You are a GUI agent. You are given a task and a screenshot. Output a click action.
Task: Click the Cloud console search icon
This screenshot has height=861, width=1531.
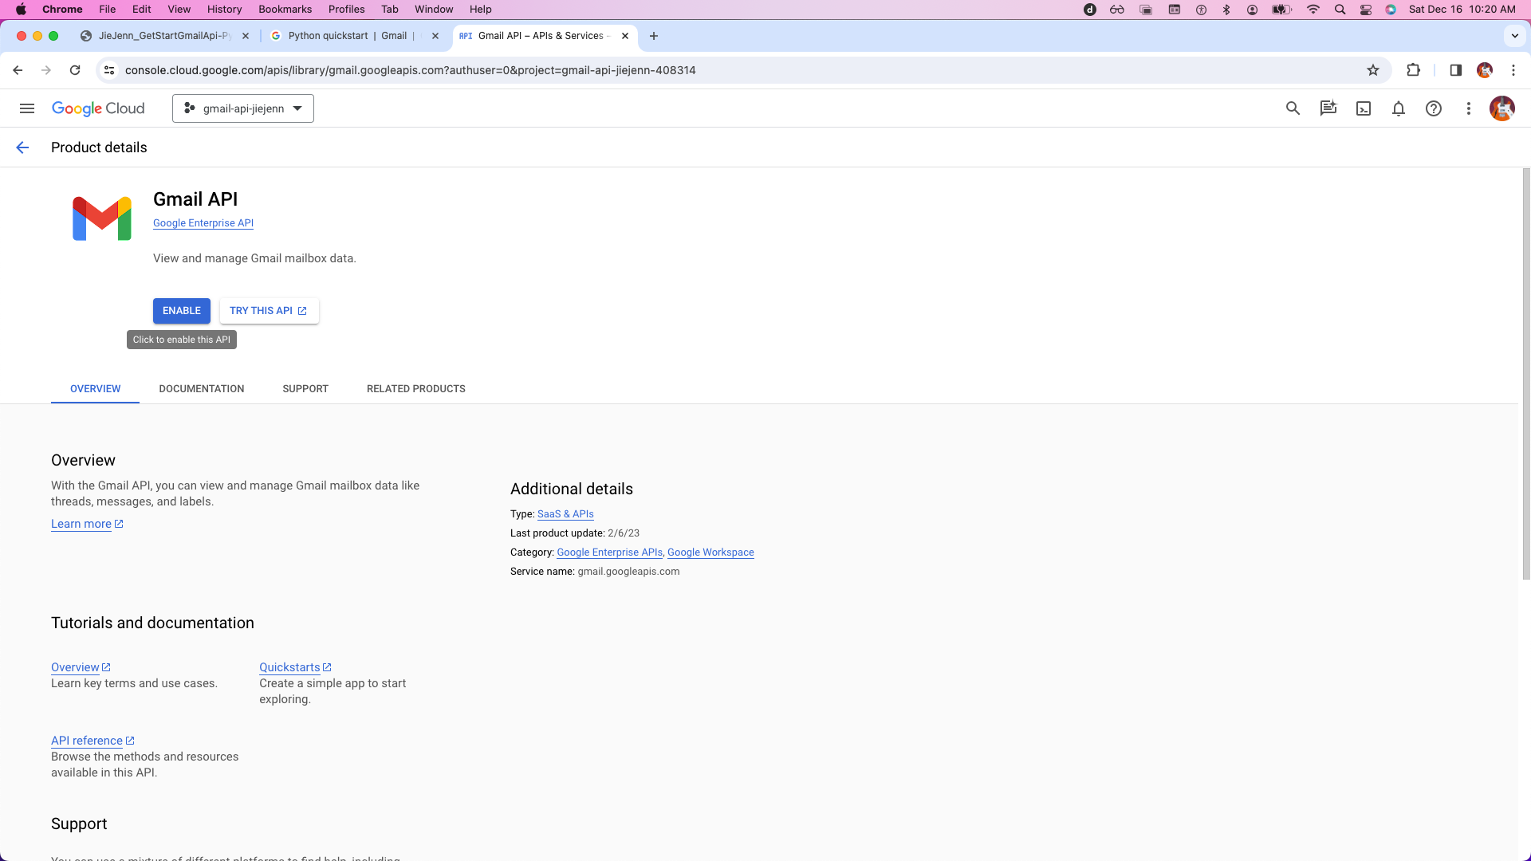pos(1293,108)
